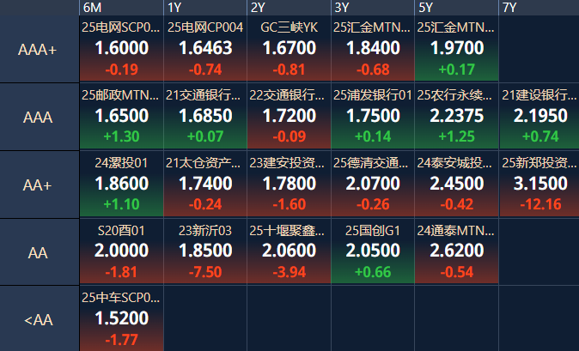Click the AA+ rating row label

pyautogui.click(x=37, y=185)
